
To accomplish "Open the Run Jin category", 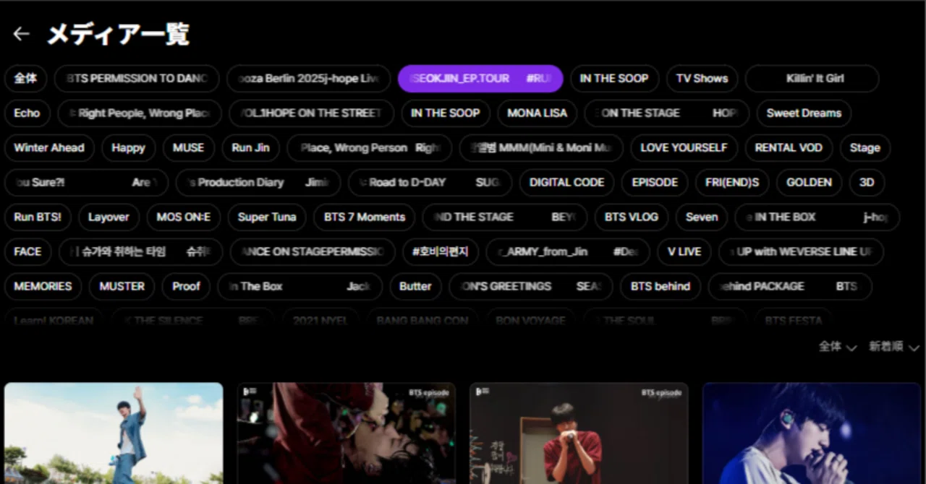I will click(x=250, y=147).
